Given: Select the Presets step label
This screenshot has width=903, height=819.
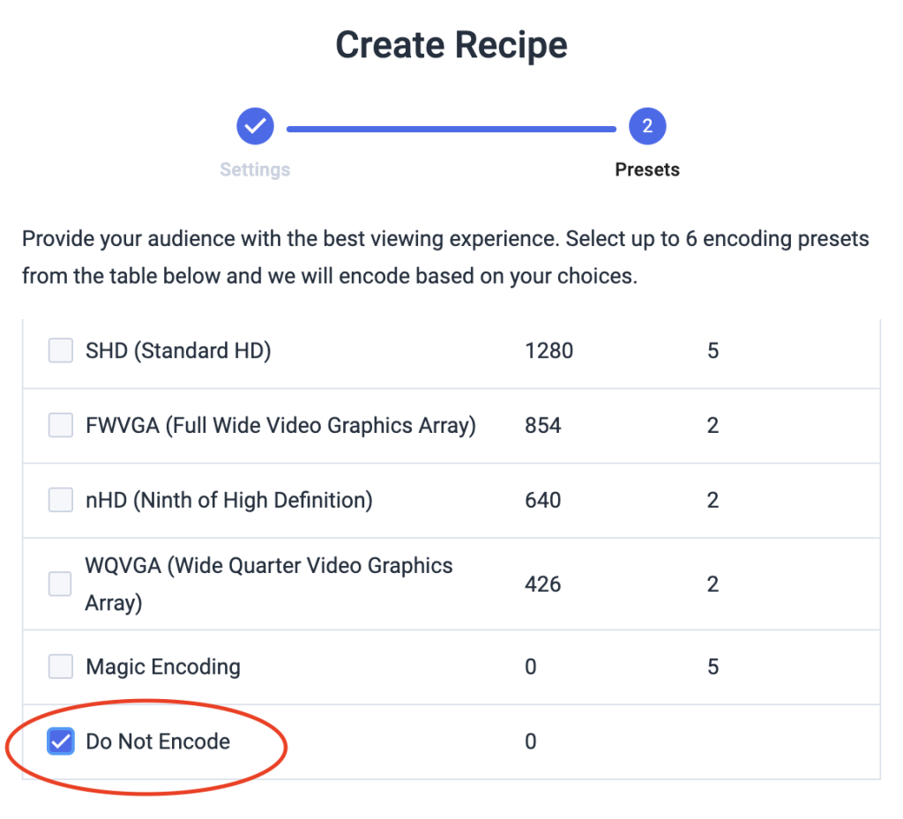Looking at the screenshot, I should point(647,169).
